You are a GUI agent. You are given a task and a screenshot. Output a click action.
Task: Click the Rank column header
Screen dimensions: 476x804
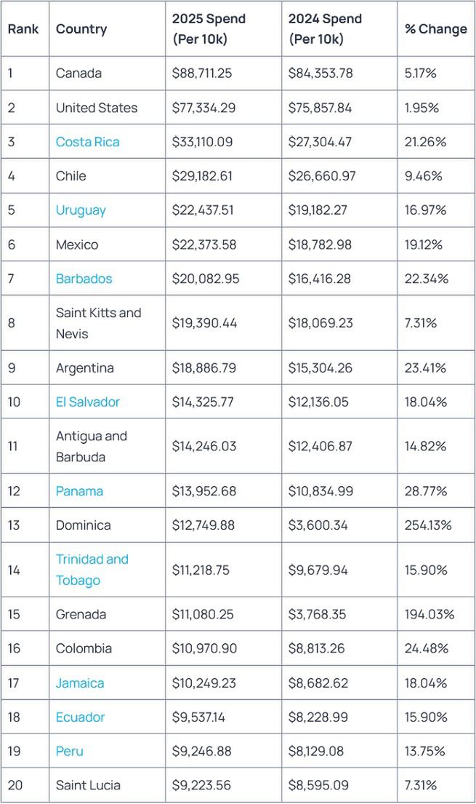click(x=23, y=29)
